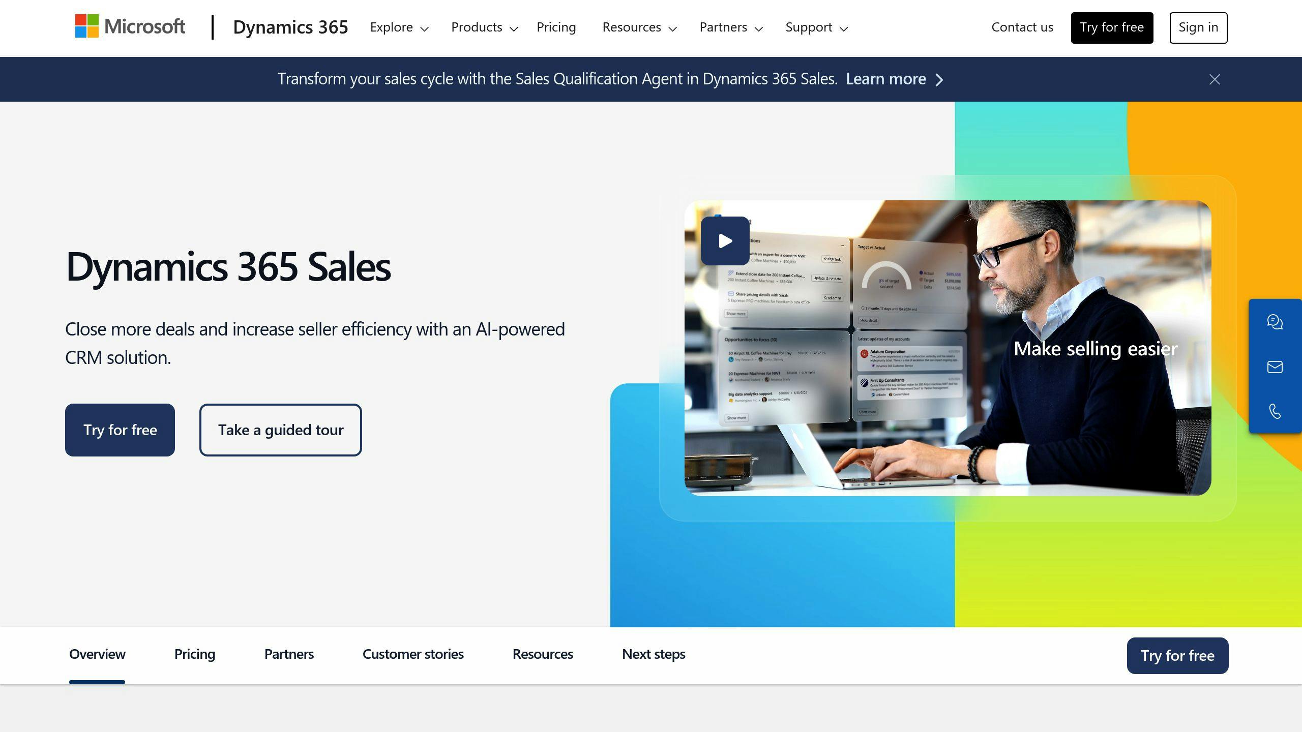Click the Make selling easier caption

point(1096,349)
